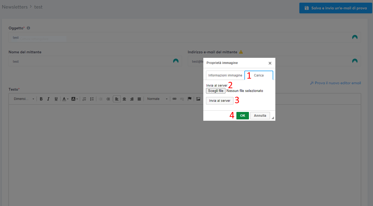
Task: Insert a numbered list
Action: (x=84, y=99)
